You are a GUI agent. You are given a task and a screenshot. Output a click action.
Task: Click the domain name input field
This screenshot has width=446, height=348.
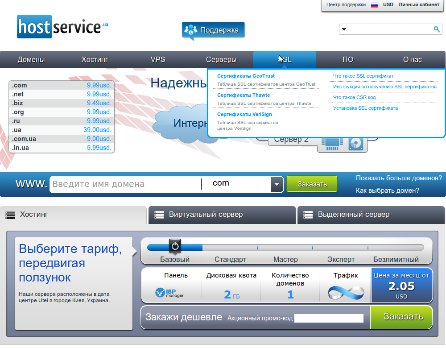(125, 184)
